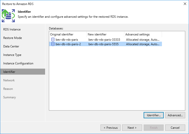This screenshot has width=189, height=134.
Task: Proceed using the Next button
Action: (132, 128)
